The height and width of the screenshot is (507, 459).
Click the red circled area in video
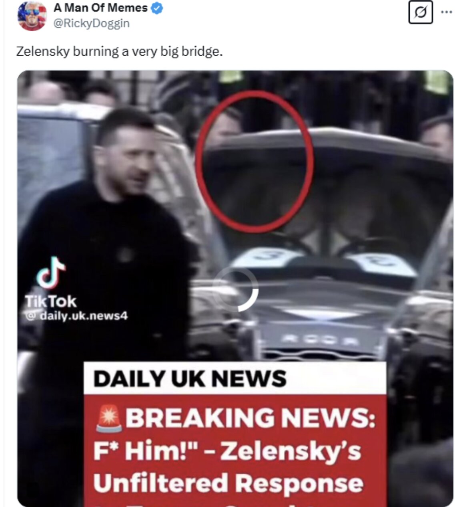255,162
